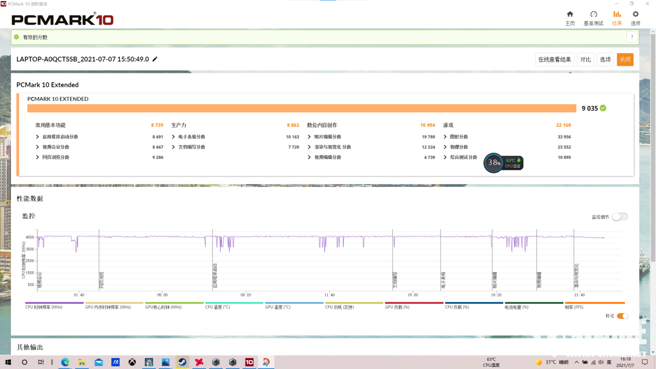Click the green valid score checkmark beside 9 035
The image size is (656, 369).
tap(603, 108)
